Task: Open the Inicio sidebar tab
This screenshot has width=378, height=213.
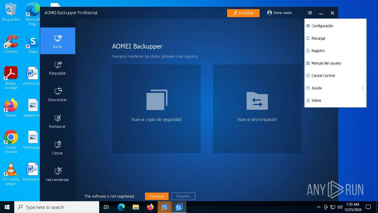Action: [x=58, y=41]
